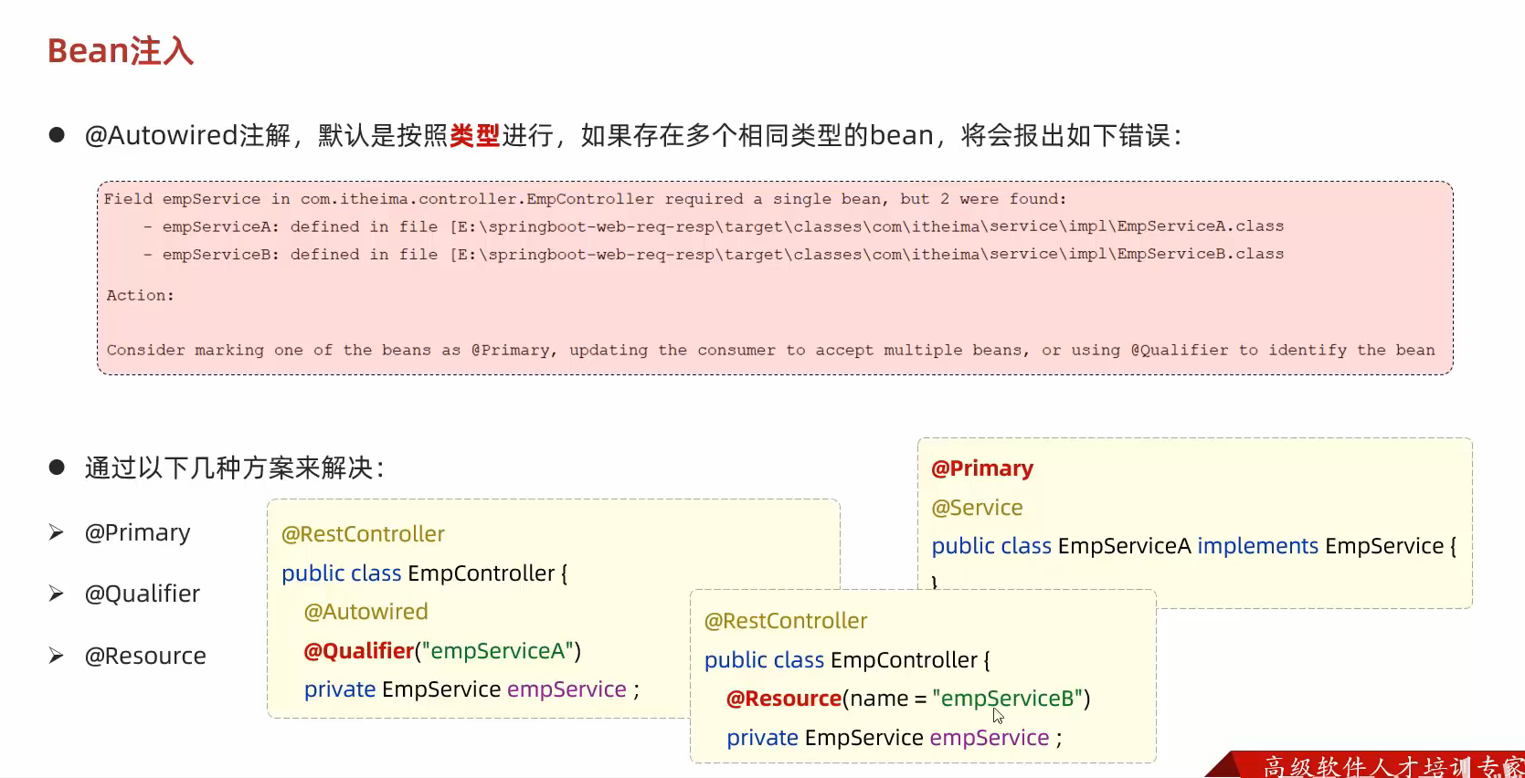Select the @Resource list item text
The height and width of the screenshot is (778, 1525).
[x=145, y=656]
